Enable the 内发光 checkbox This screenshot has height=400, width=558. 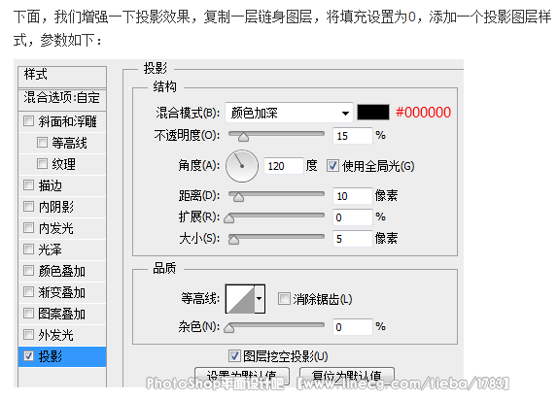click(28, 228)
